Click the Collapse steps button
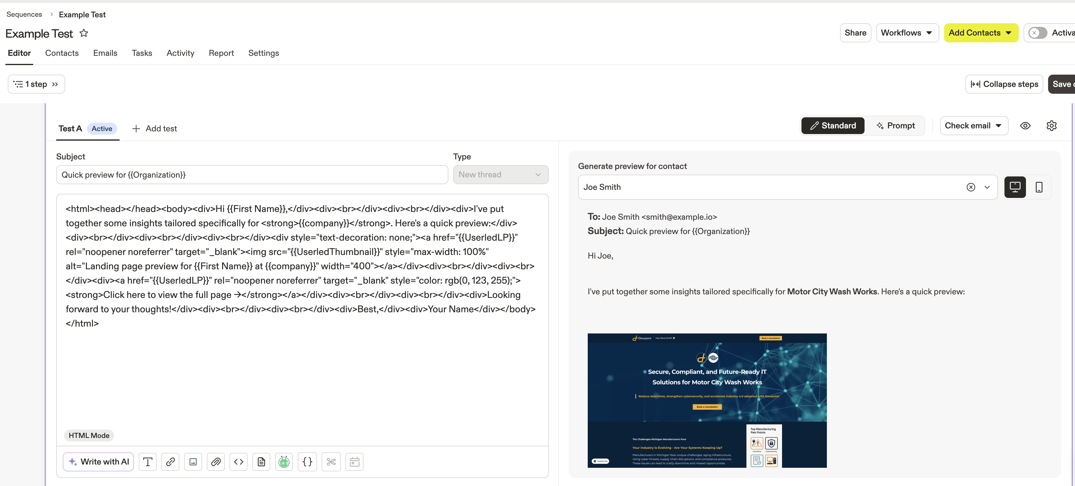The image size is (1075, 486). pos(1004,84)
